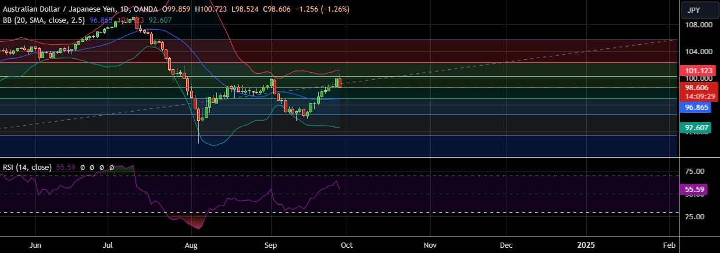Click the 104.000 price scale label
The width and height of the screenshot is (720, 253).
point(698,51)
